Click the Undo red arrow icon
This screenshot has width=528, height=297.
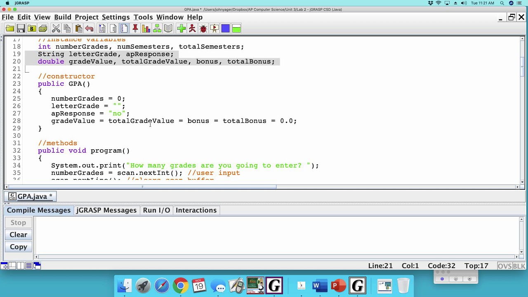point(89,28)
